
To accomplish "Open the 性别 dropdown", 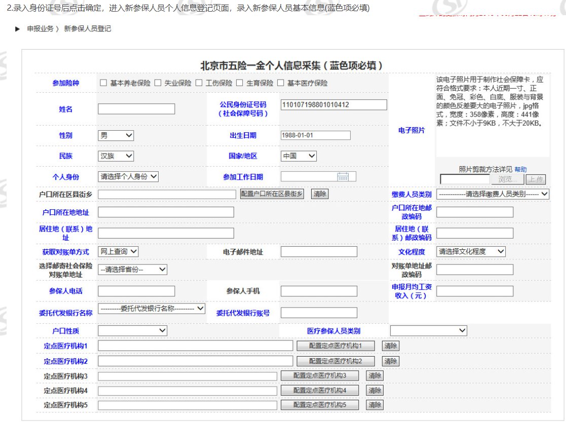I will point(116,135).
